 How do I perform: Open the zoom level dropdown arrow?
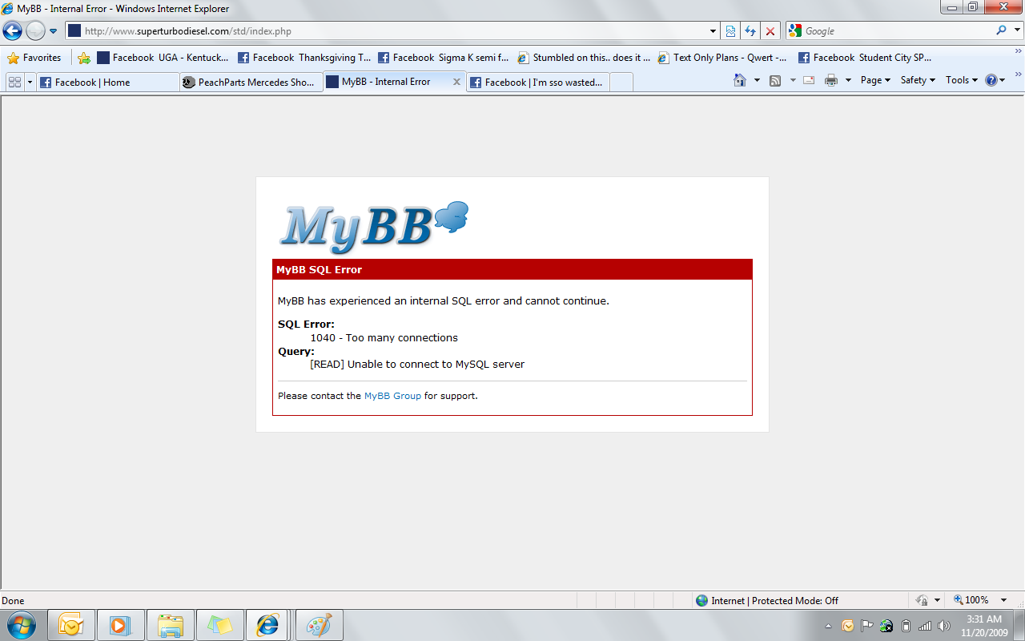[1003, 600]
